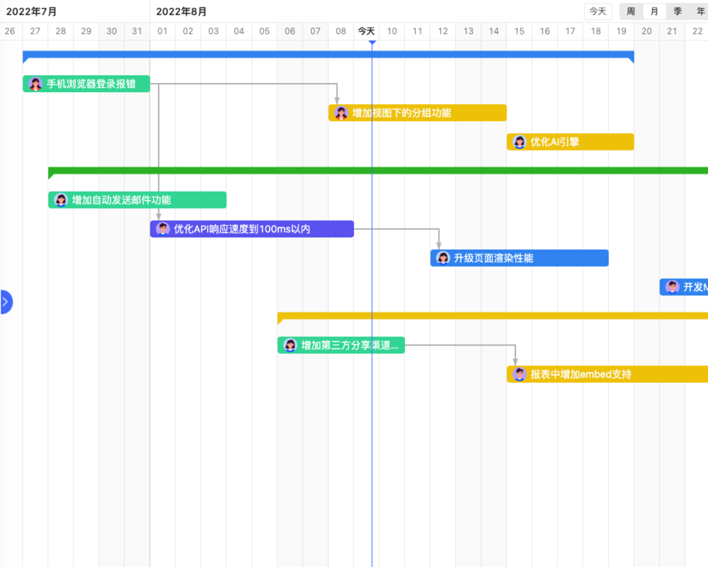Click assignee avatar on 优化API响应速度到100ms以内 task
This screenshot has width=708, height=567.
pos(160,229)
